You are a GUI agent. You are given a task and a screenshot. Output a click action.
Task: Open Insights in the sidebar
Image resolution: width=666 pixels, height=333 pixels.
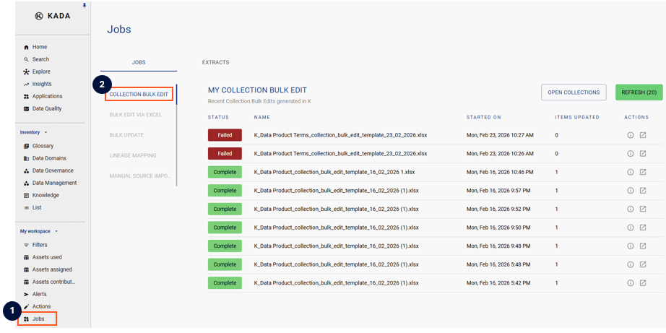[x=41, y=84]
